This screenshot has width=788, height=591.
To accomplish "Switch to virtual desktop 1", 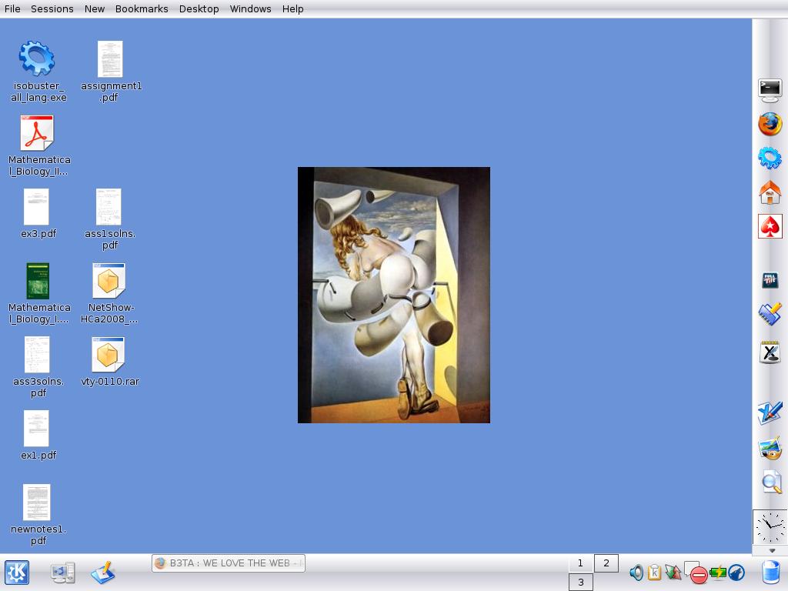I will pyautogui.click(x=580, y=563).
